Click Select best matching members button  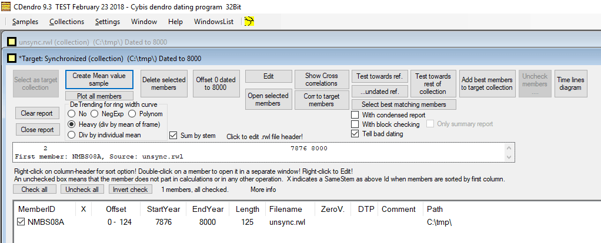point(404,104)
